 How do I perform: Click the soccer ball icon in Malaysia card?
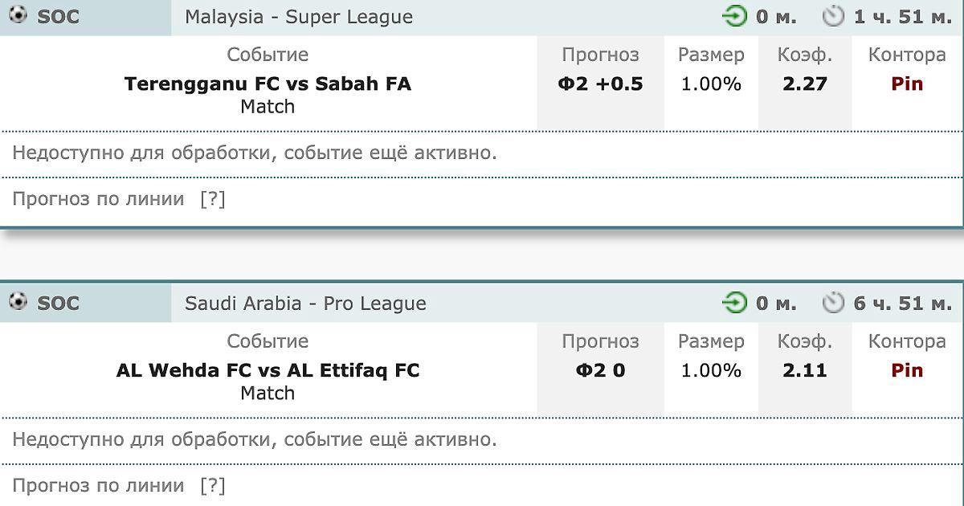coord(18,15)
